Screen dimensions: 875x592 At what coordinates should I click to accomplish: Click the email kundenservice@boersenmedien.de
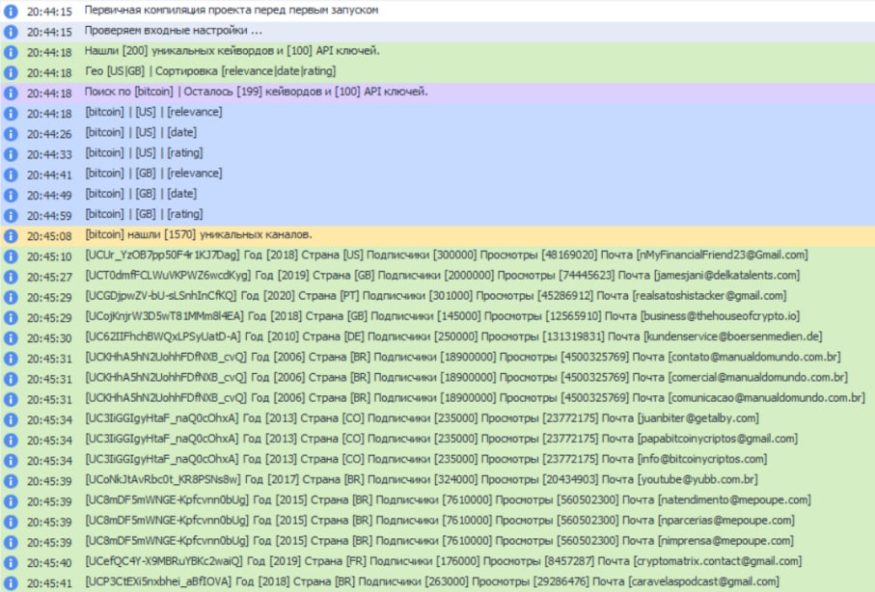pos(731,337)
